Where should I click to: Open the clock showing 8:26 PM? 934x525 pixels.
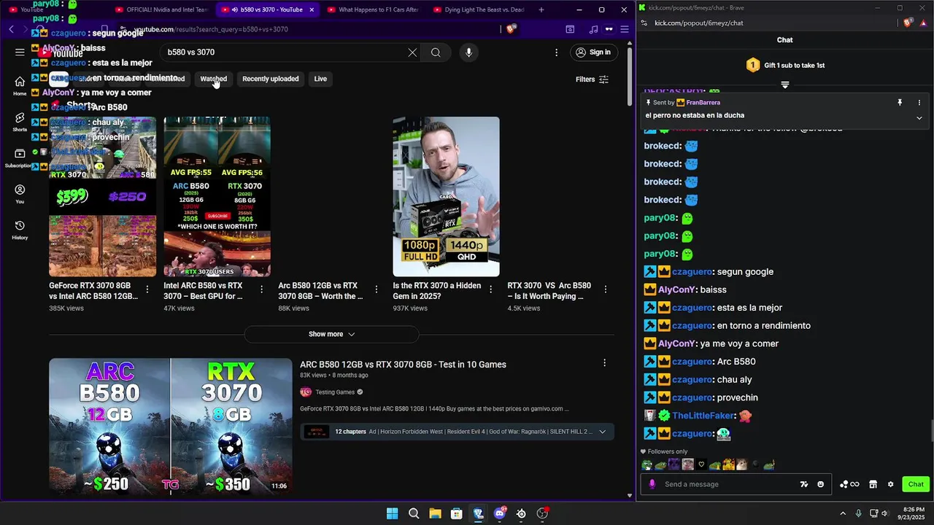pyautogui.click(x=914, y=513)
